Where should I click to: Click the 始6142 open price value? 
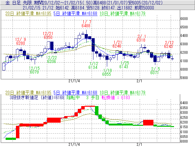tap(62, 8)
